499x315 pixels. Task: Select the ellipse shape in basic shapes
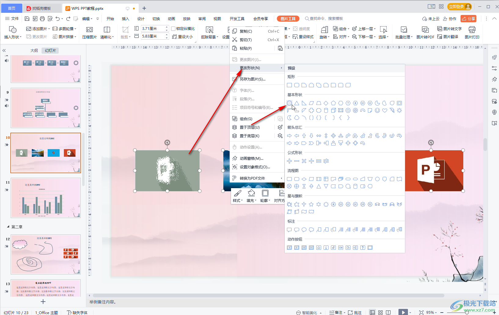289,103
